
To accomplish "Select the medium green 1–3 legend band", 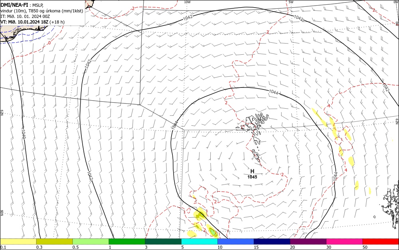I will [127, 242].
